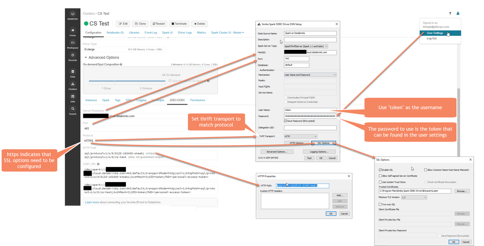Open the Minimum TLS Version dropdown
The height and width of the screenshot is (246, 484).
414,197
